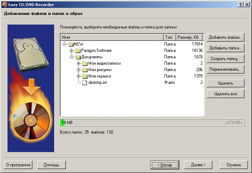
Task: Sort by the Имя column header
Action: 112,37
